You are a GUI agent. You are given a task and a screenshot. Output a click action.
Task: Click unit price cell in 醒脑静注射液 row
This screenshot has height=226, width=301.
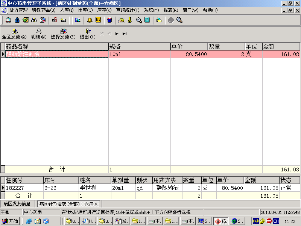coord(189,54)
